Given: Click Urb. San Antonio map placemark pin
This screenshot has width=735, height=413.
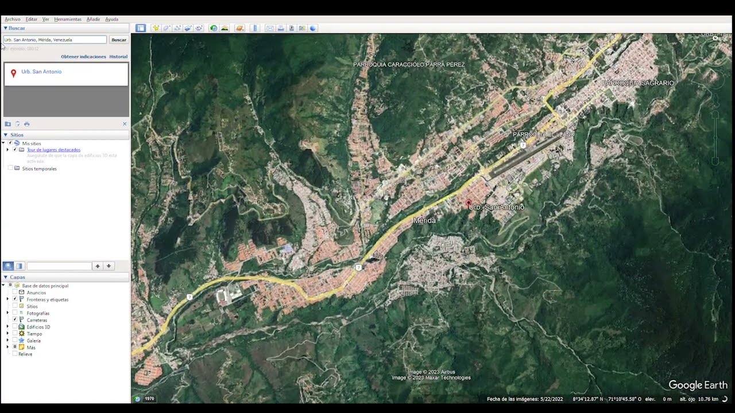Looking at the screenshot, I should click(x=469, y=204).
